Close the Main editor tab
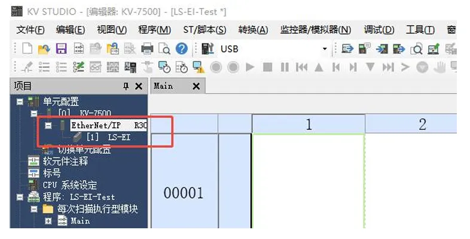Screen dimensions: 470x239 coord(196,86)
